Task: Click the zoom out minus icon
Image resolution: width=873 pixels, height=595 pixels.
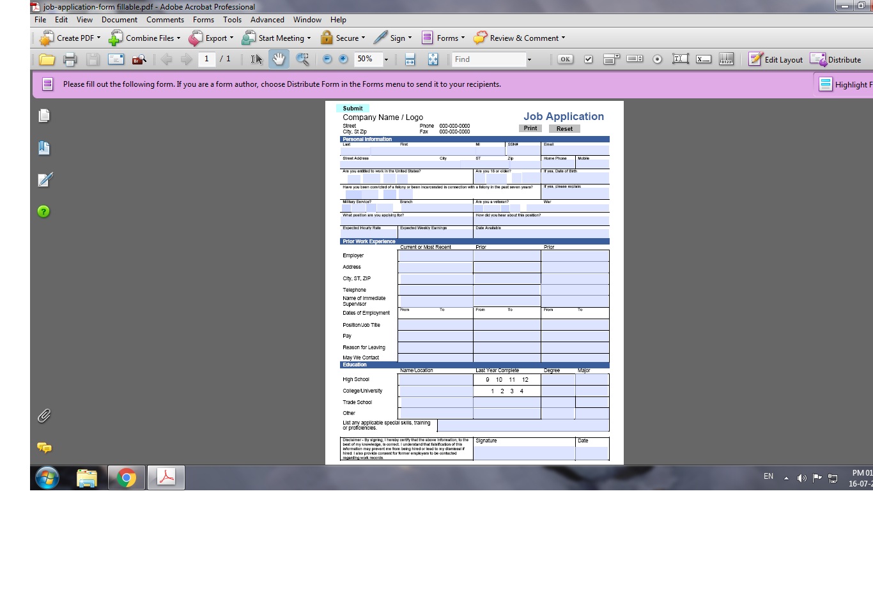Action: point(327,59)
